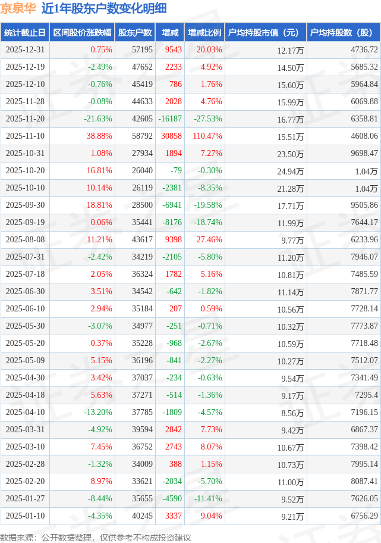Click the change value -4590
Screen dimensions: 381x543
click(172, 498)
